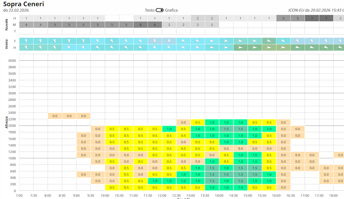This screenshot has height=199, width=344.
Task: Click the Sopra Ceneri region title
Action: (x=24, y=4)
